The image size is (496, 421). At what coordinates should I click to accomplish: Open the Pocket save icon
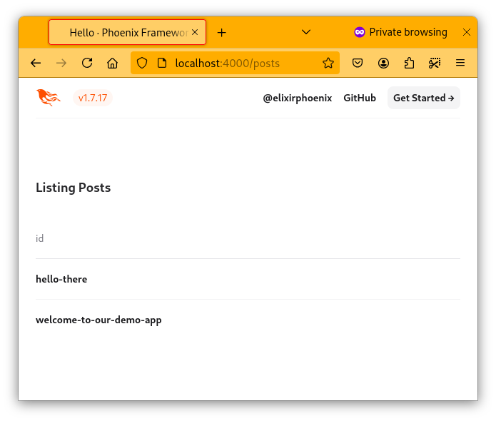point(358,63)
